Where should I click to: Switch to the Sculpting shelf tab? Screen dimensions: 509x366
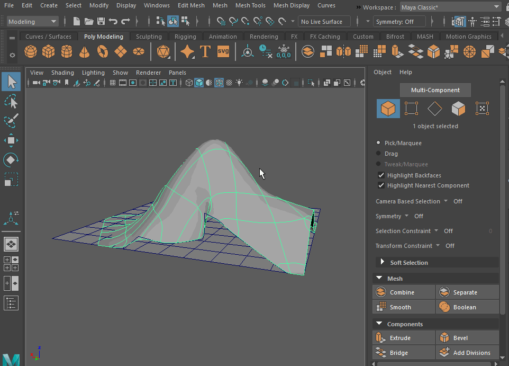[x=149, y=37]
